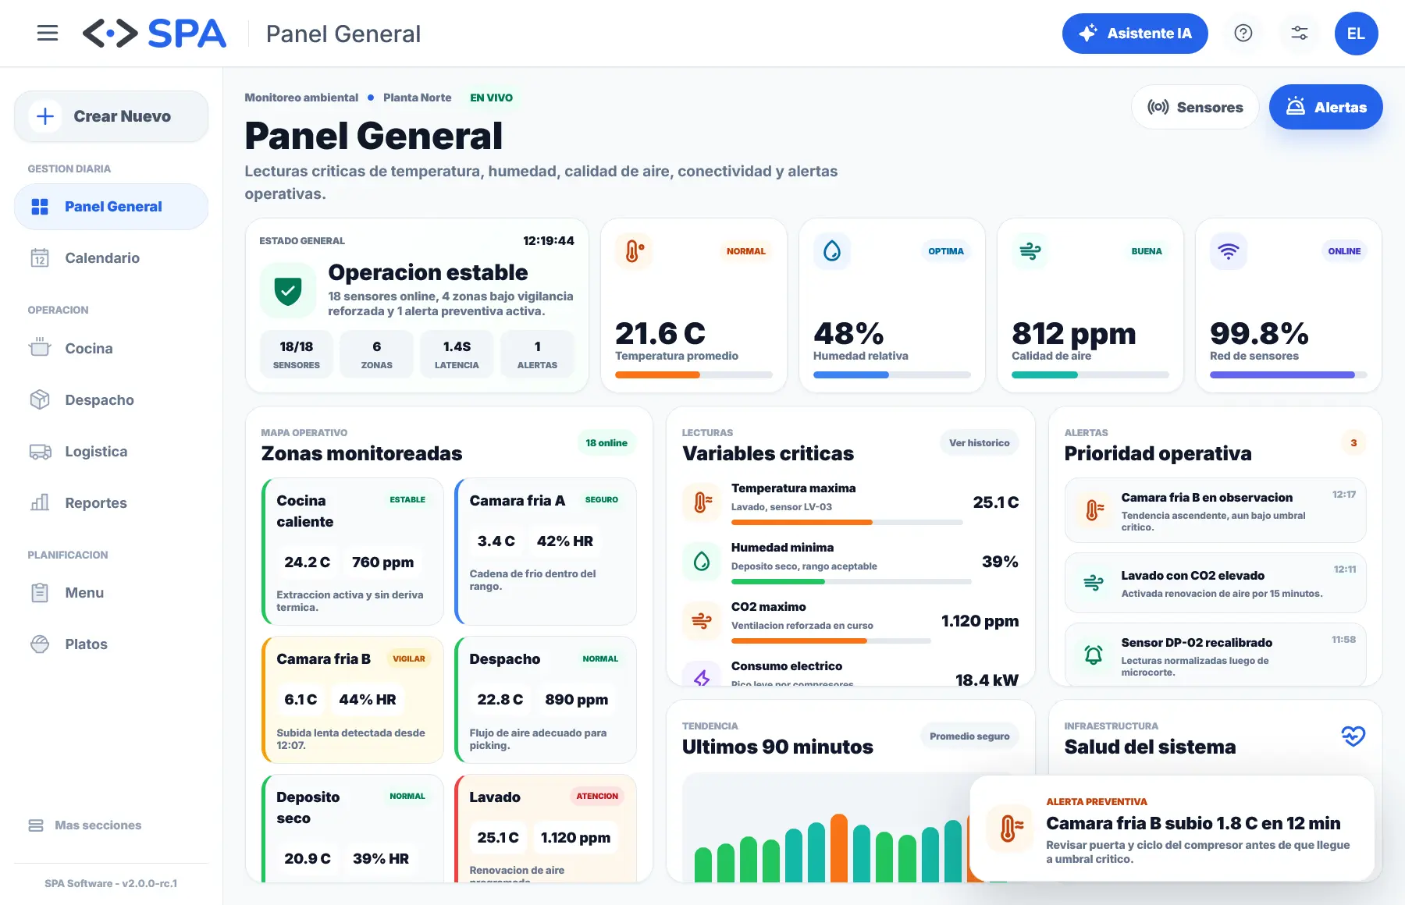Launch the Asistente IA button
The height and width of the screenshot is (905, 1405).
(x=1135, y=34)
